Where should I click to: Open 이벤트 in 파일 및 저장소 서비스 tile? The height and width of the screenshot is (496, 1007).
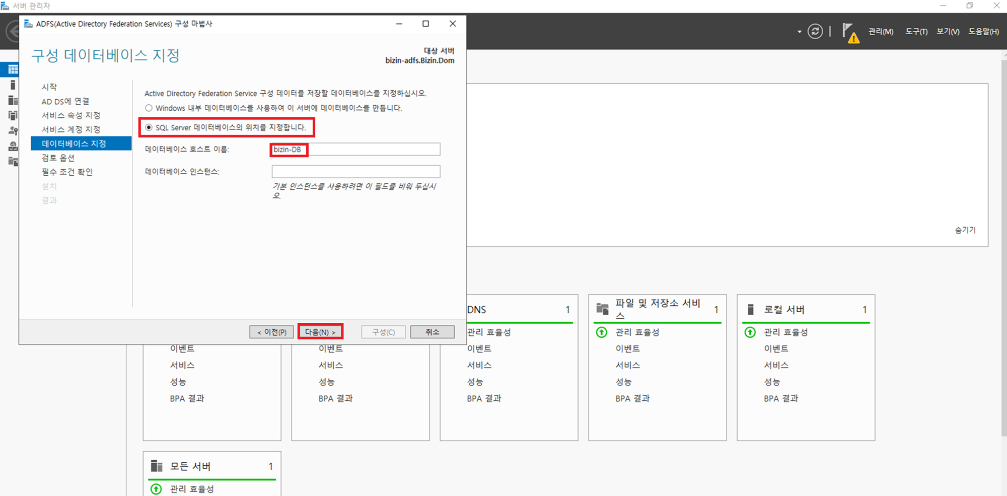628,348
